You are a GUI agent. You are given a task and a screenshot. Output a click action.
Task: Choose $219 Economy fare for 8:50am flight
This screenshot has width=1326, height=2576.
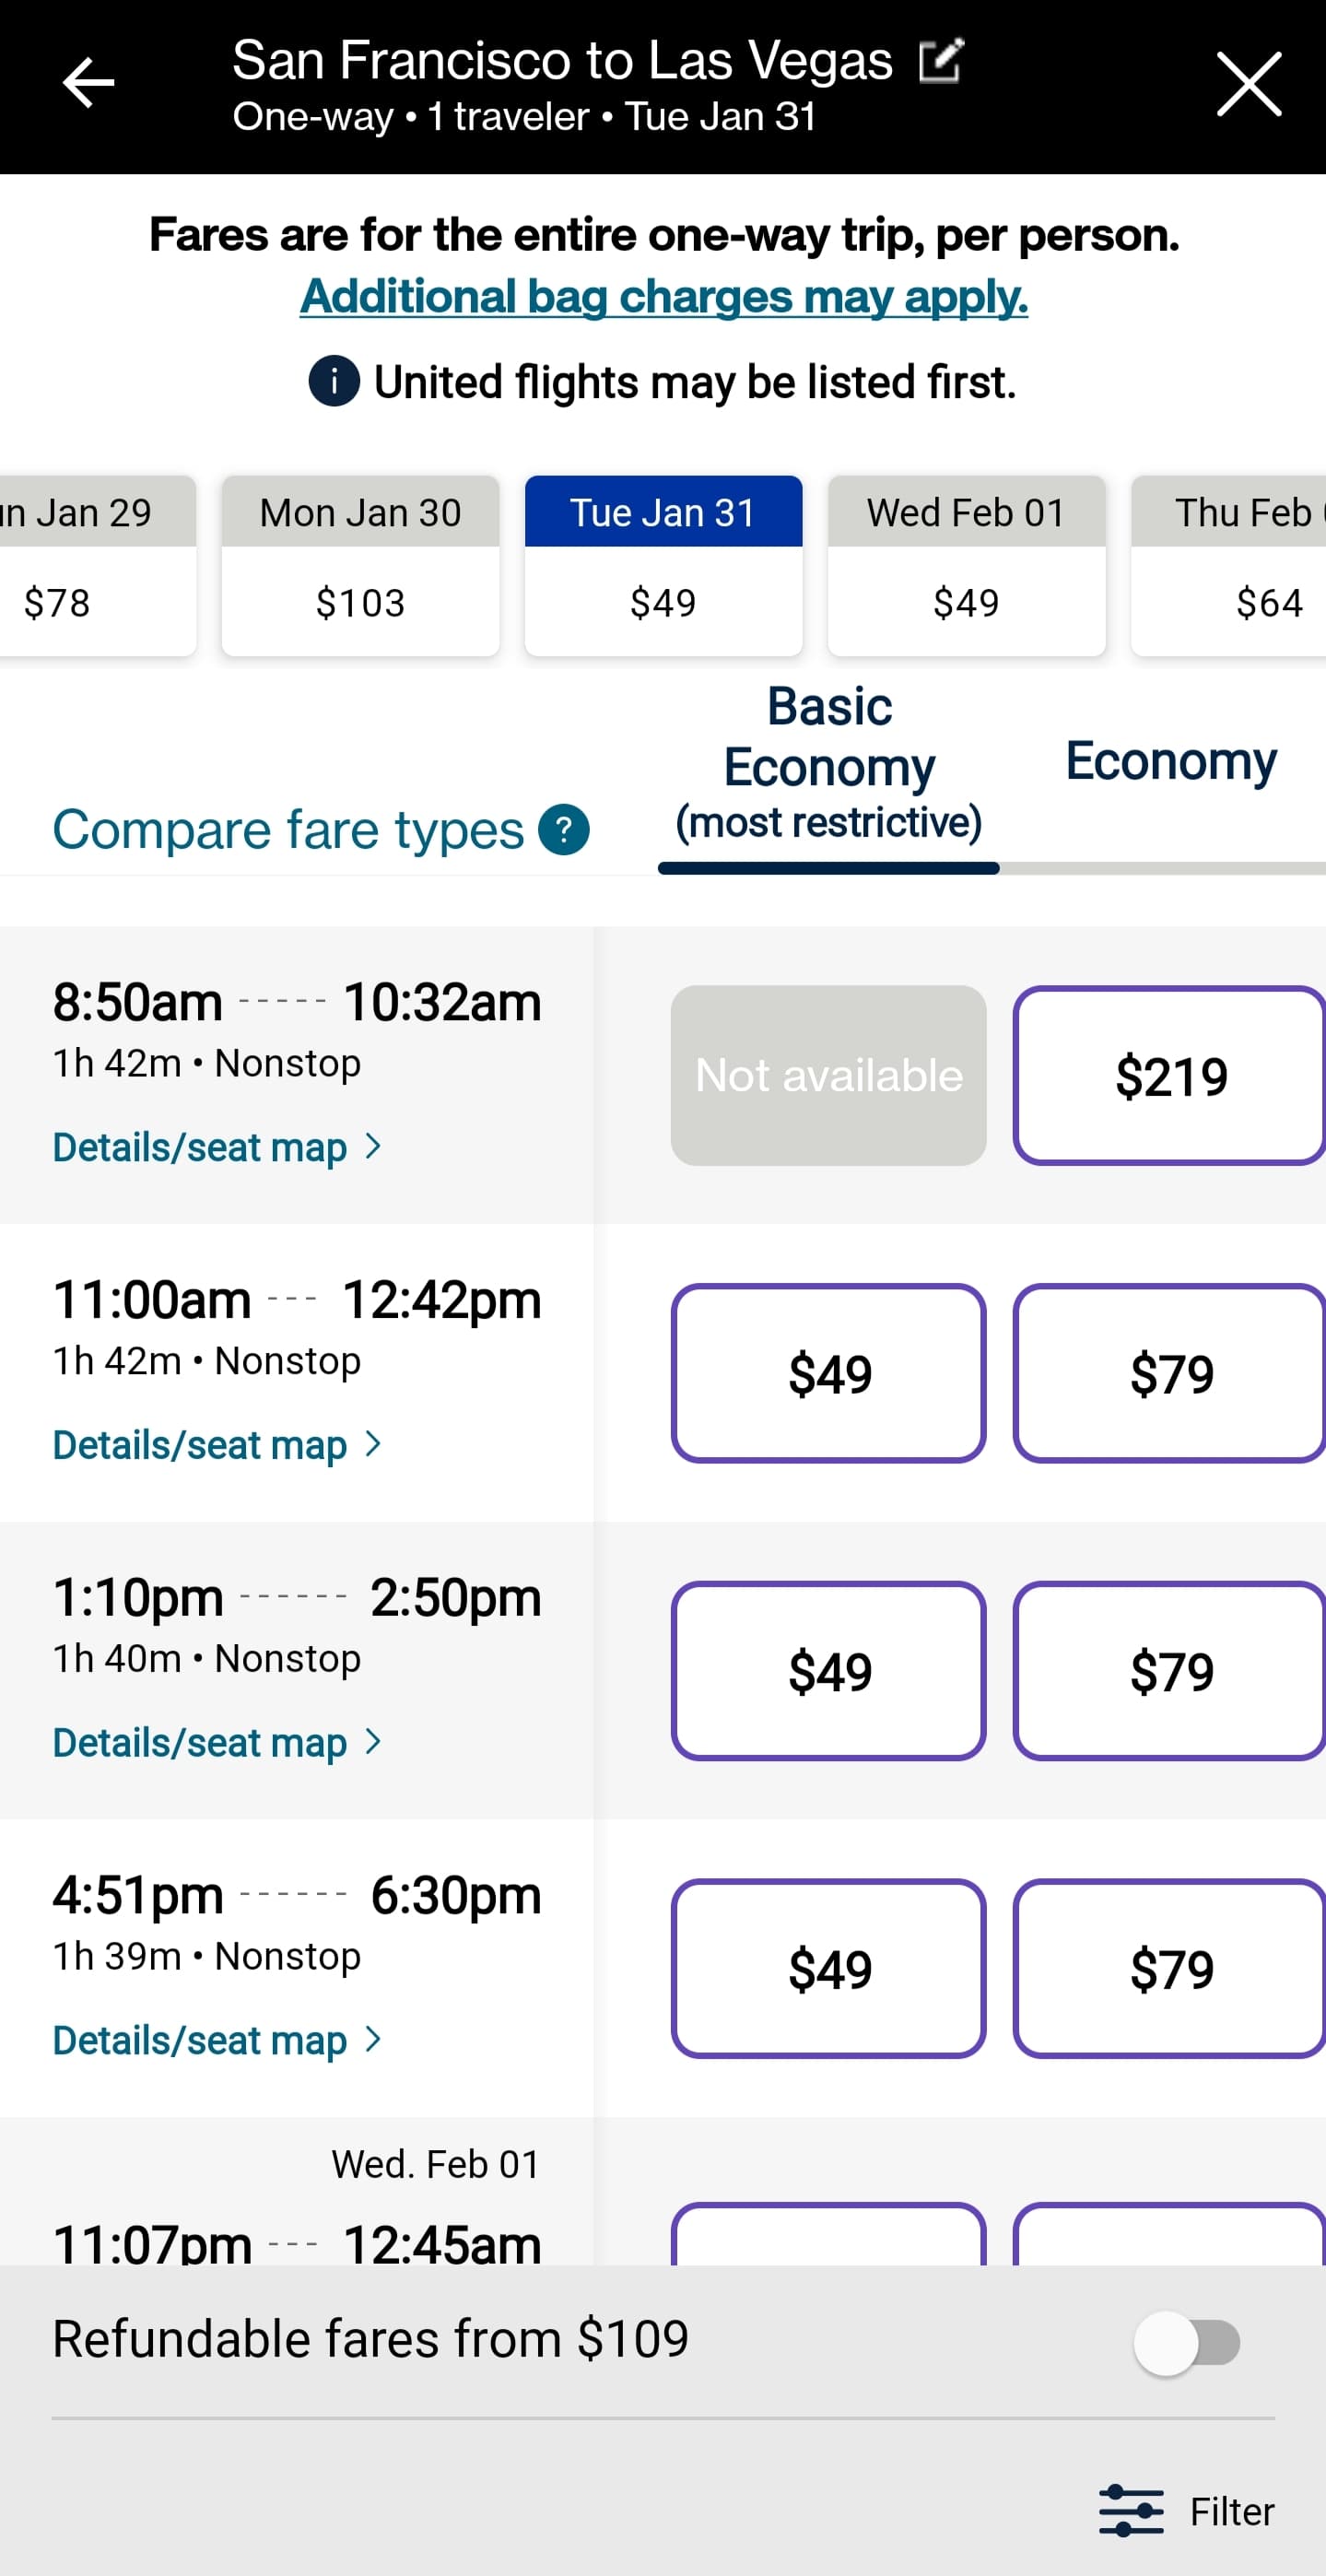[1170, 1076]
